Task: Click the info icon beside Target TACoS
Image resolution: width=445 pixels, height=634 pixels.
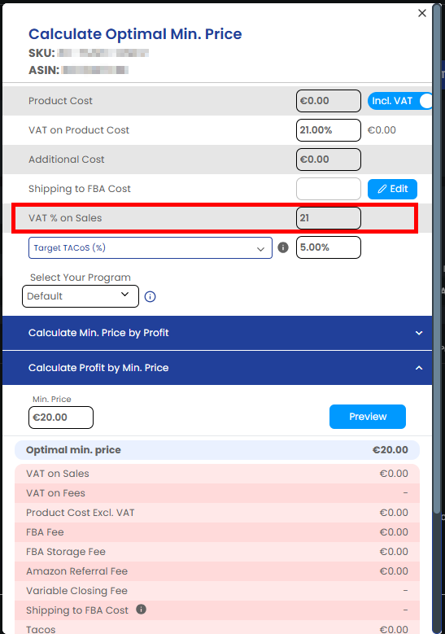Action: tap(283, 247)
